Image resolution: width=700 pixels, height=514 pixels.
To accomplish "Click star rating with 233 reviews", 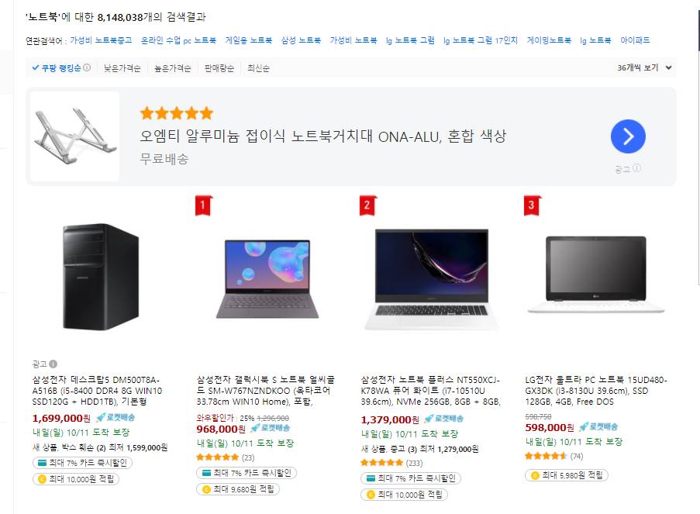I will point(381,463).
